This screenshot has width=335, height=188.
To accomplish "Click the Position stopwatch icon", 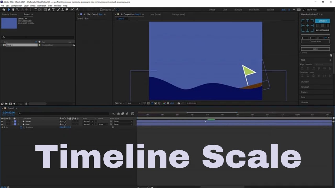I will [21, 127].
